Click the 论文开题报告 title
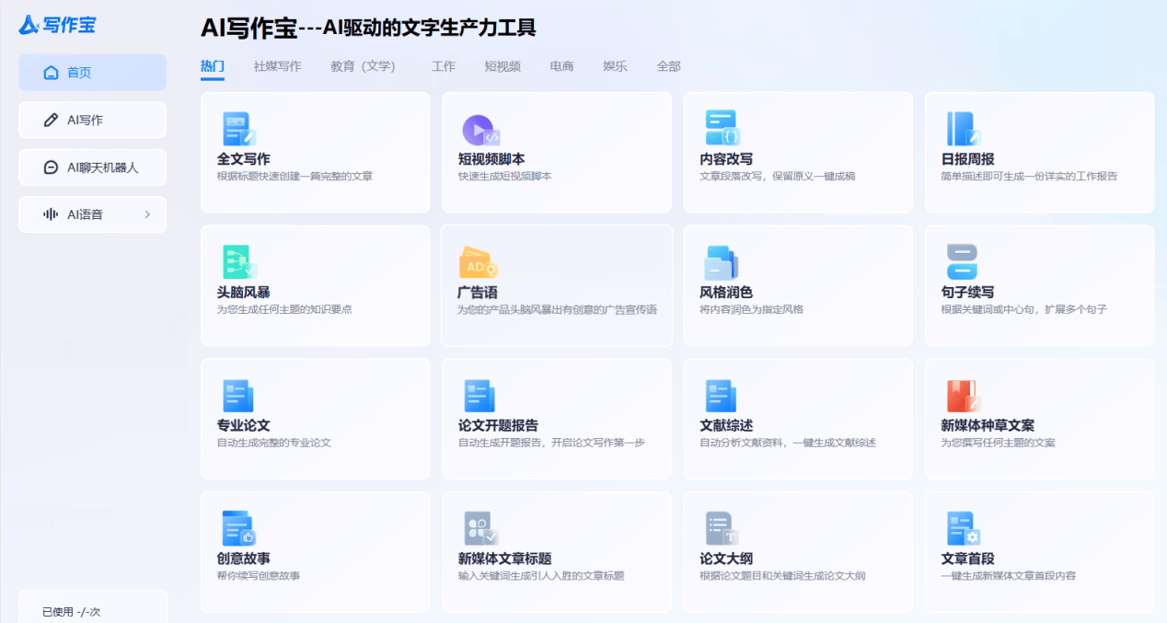 coord(498,425)
